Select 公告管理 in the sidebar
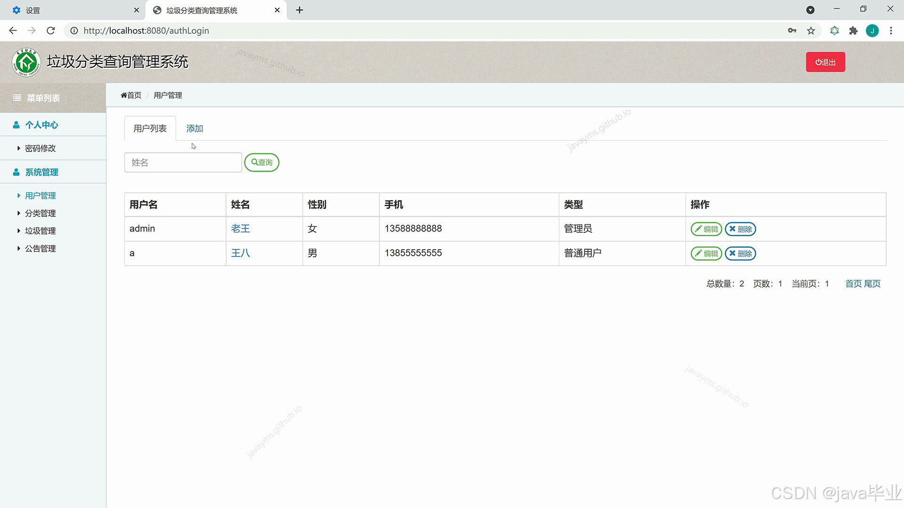Viewport: 904px width, 508px height. pyautogui.click(x=40, y=248)
